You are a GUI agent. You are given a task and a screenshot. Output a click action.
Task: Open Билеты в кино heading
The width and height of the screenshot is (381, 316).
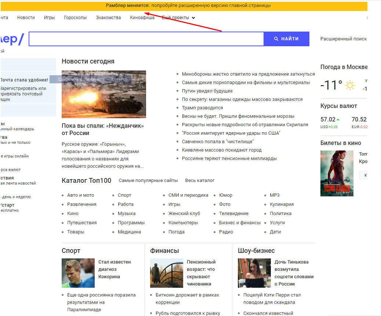341,143
